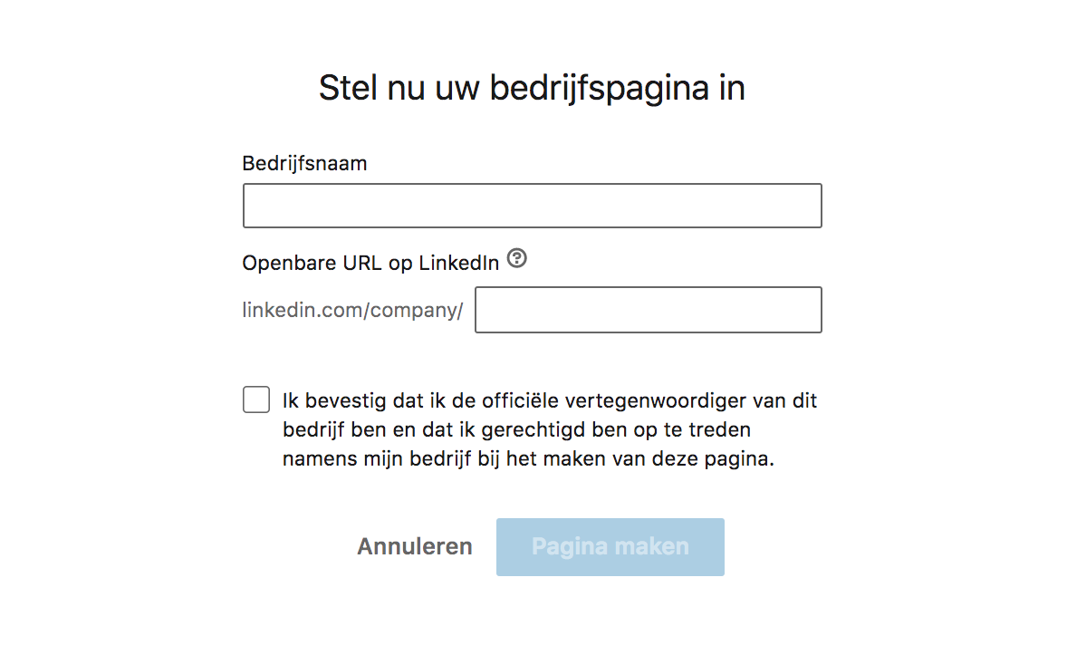The height and width of the screenshot is (645, 1067).
Task: Cancel page creation via Annuleren
Action: pyautogui.click(x=414, y=546)
